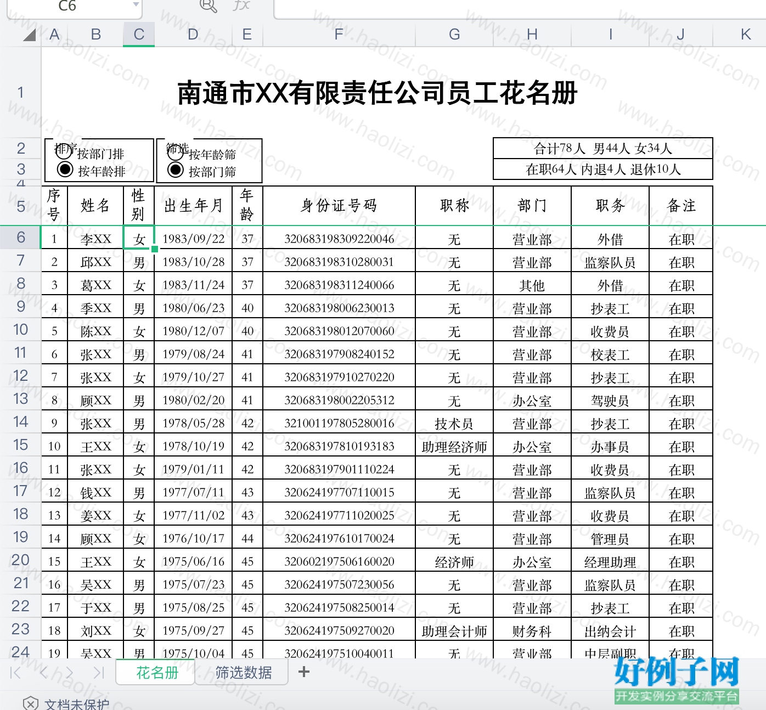
Task: Add a new sheet with plus icon
Action: pyautogui.click(x=304, y=672)
